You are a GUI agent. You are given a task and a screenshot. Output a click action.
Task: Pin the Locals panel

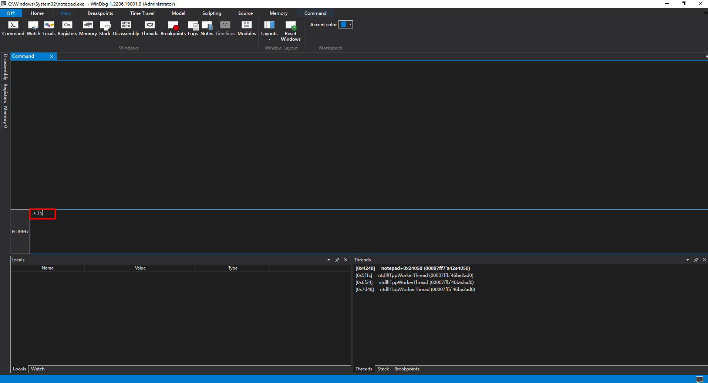[x=337, y=260]
